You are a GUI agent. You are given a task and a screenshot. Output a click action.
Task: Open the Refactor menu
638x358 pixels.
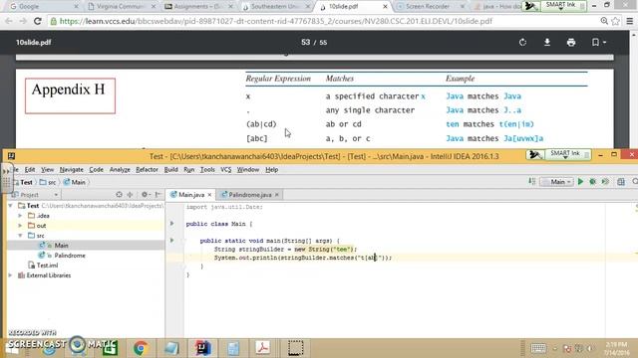[x=147, y=170]
